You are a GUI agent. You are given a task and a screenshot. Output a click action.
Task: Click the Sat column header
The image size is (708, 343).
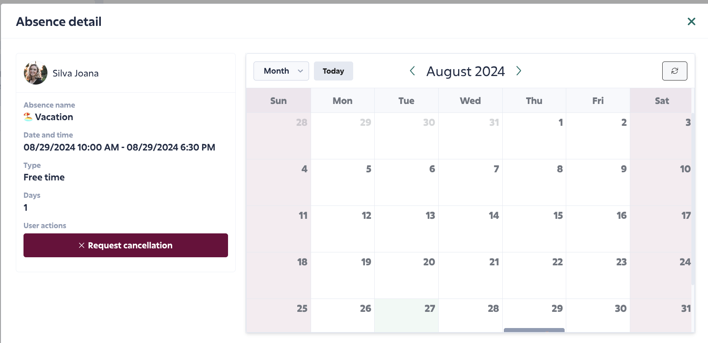[661, 101]
